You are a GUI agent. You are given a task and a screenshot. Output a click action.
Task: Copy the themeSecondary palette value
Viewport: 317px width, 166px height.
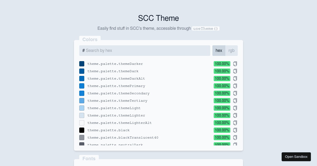235,93
